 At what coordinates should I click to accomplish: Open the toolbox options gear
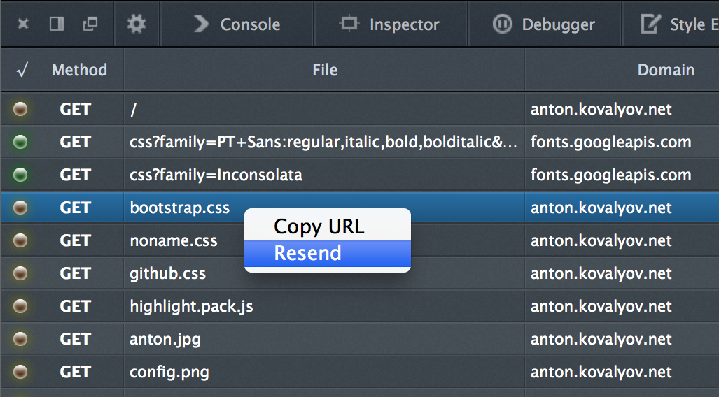(137, 24)
